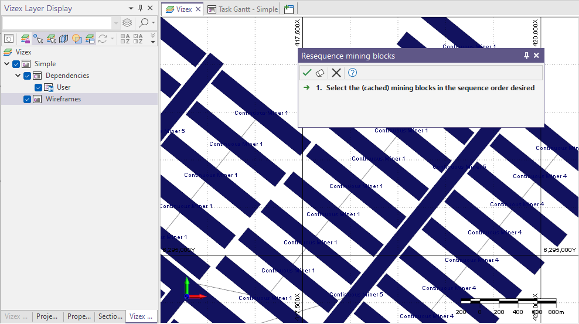This screenshot has height=324, width=579.
Task: Open the filter field dropdown arrow
Action: [116, 23]
